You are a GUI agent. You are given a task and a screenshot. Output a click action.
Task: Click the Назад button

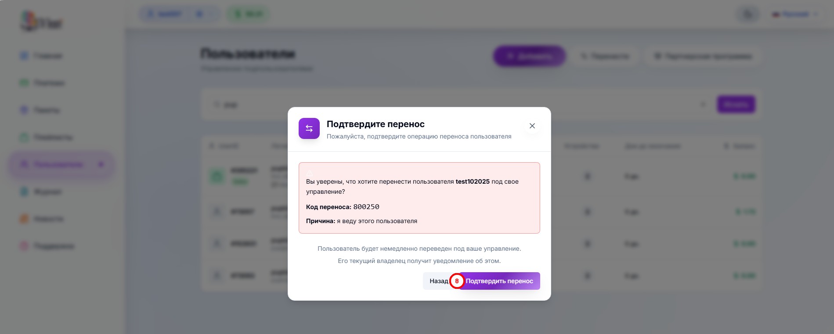pyautogui.click(x=437, y=281)
